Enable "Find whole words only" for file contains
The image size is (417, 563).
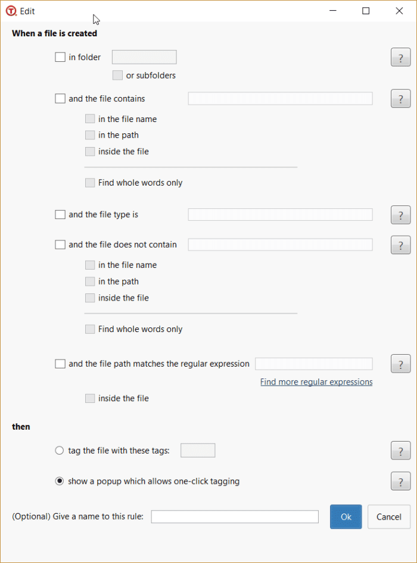coord(89,183)
